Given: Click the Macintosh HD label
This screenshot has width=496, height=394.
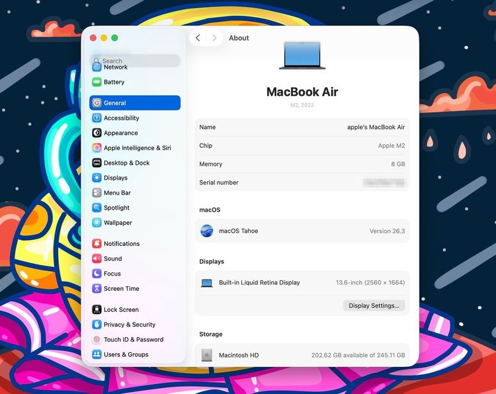Looking at the screenshot, I should click(x=239, y=355).
